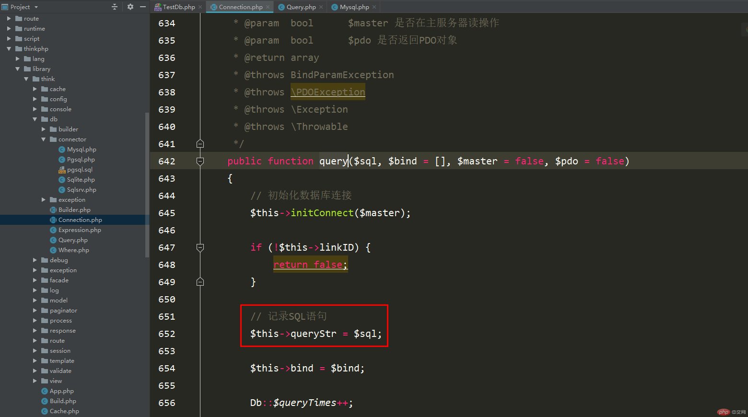
Task: Switch to Connection.php tab
Action: coord(240,7)
